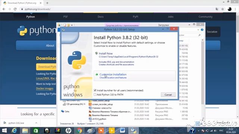Screen dimensions: 239x134
Task: Open Community in the top navigation
Action: point(205,17)
